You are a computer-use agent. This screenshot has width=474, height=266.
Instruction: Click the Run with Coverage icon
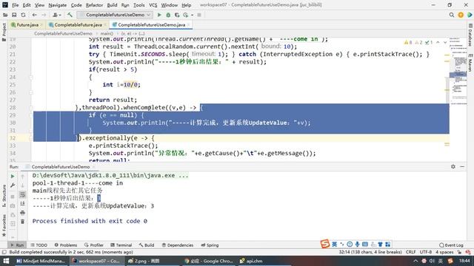177,15
